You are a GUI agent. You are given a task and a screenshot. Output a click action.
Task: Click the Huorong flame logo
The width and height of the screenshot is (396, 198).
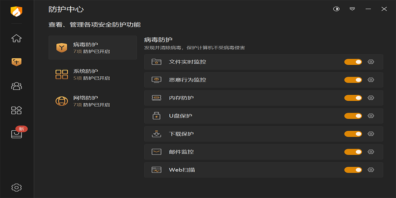[x=16, y=12]
